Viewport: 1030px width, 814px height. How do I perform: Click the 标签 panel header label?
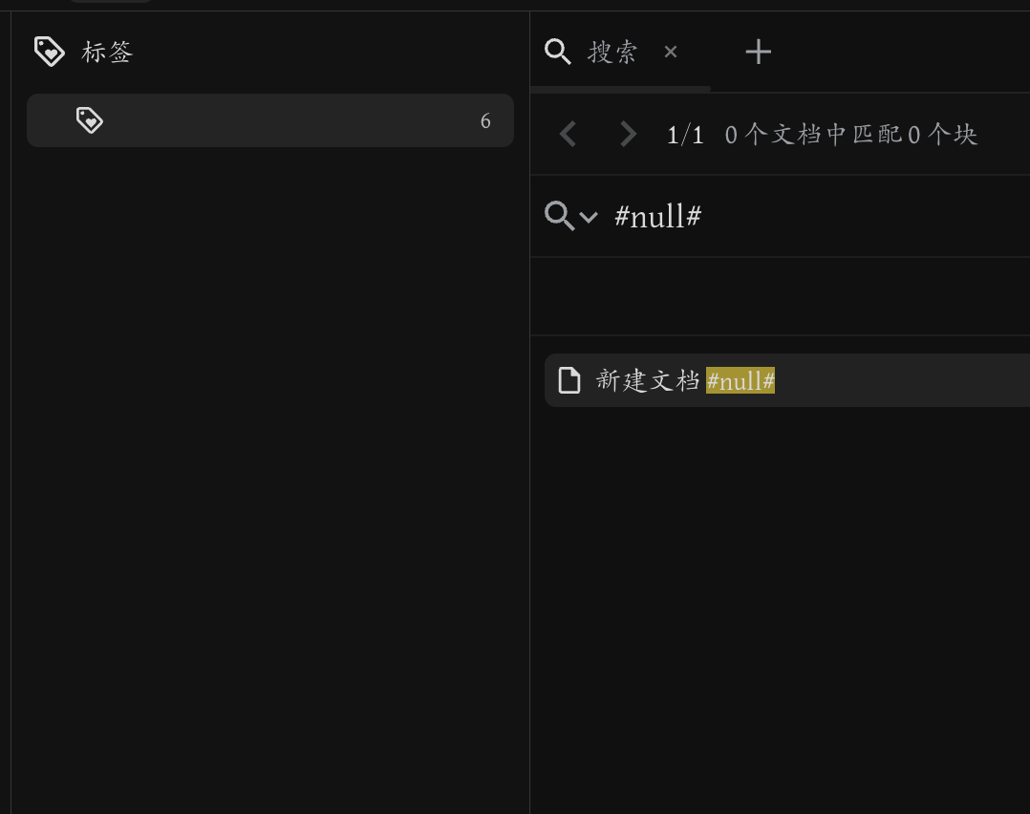[107, 52]
